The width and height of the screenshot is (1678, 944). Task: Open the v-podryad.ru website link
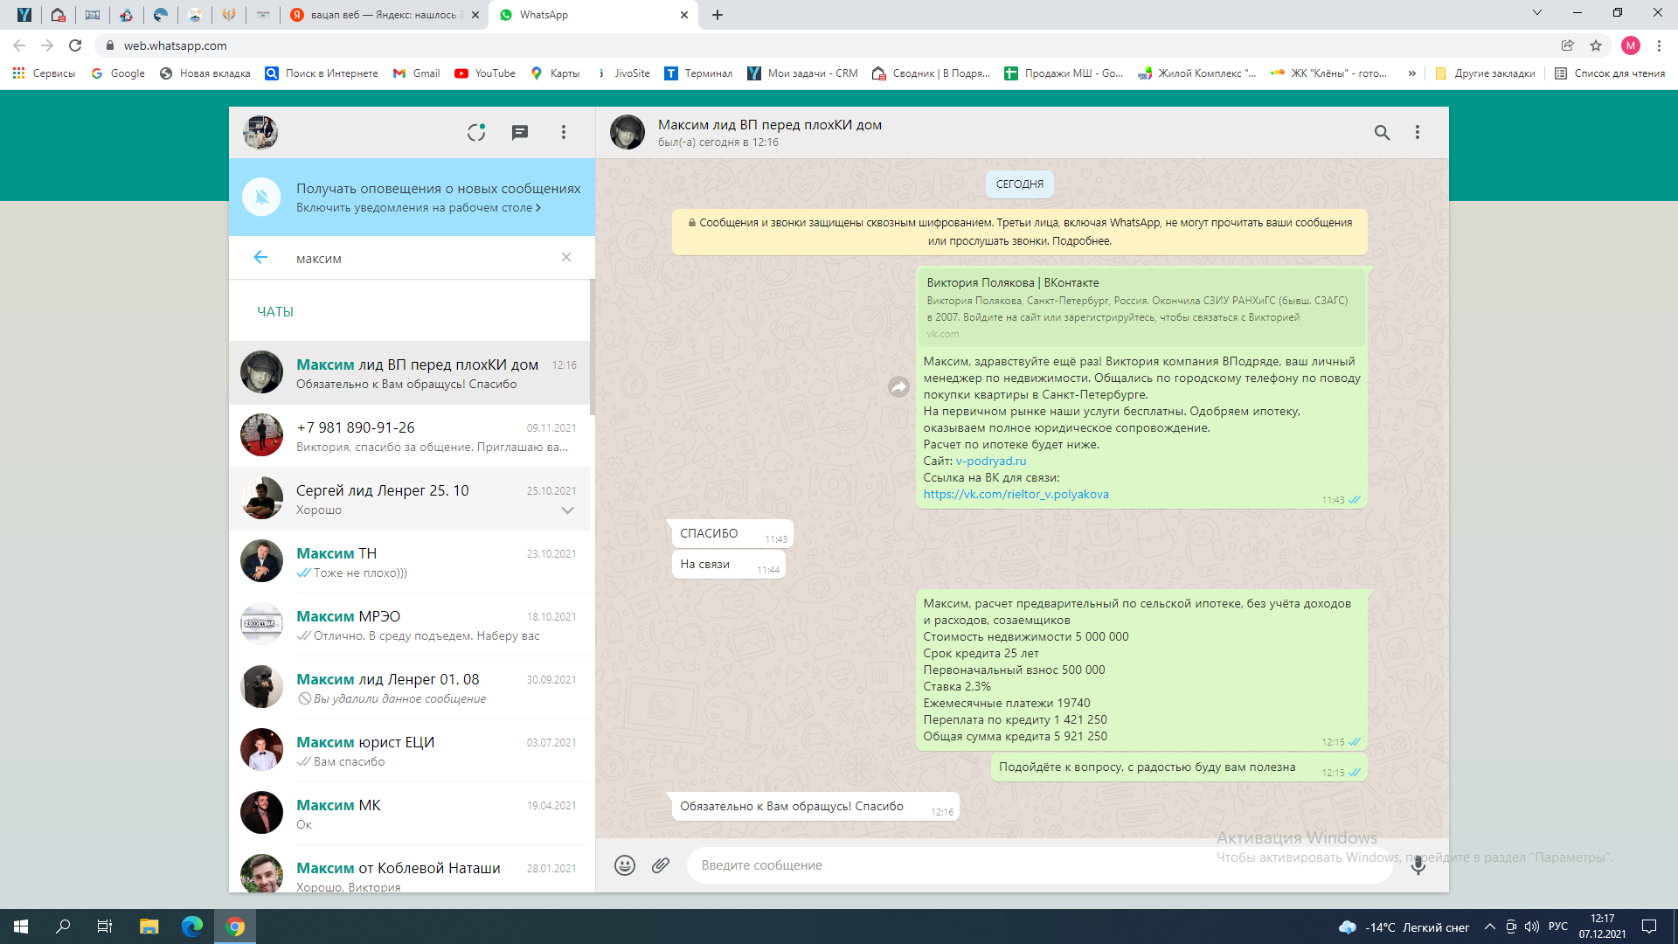pos(990,461)
